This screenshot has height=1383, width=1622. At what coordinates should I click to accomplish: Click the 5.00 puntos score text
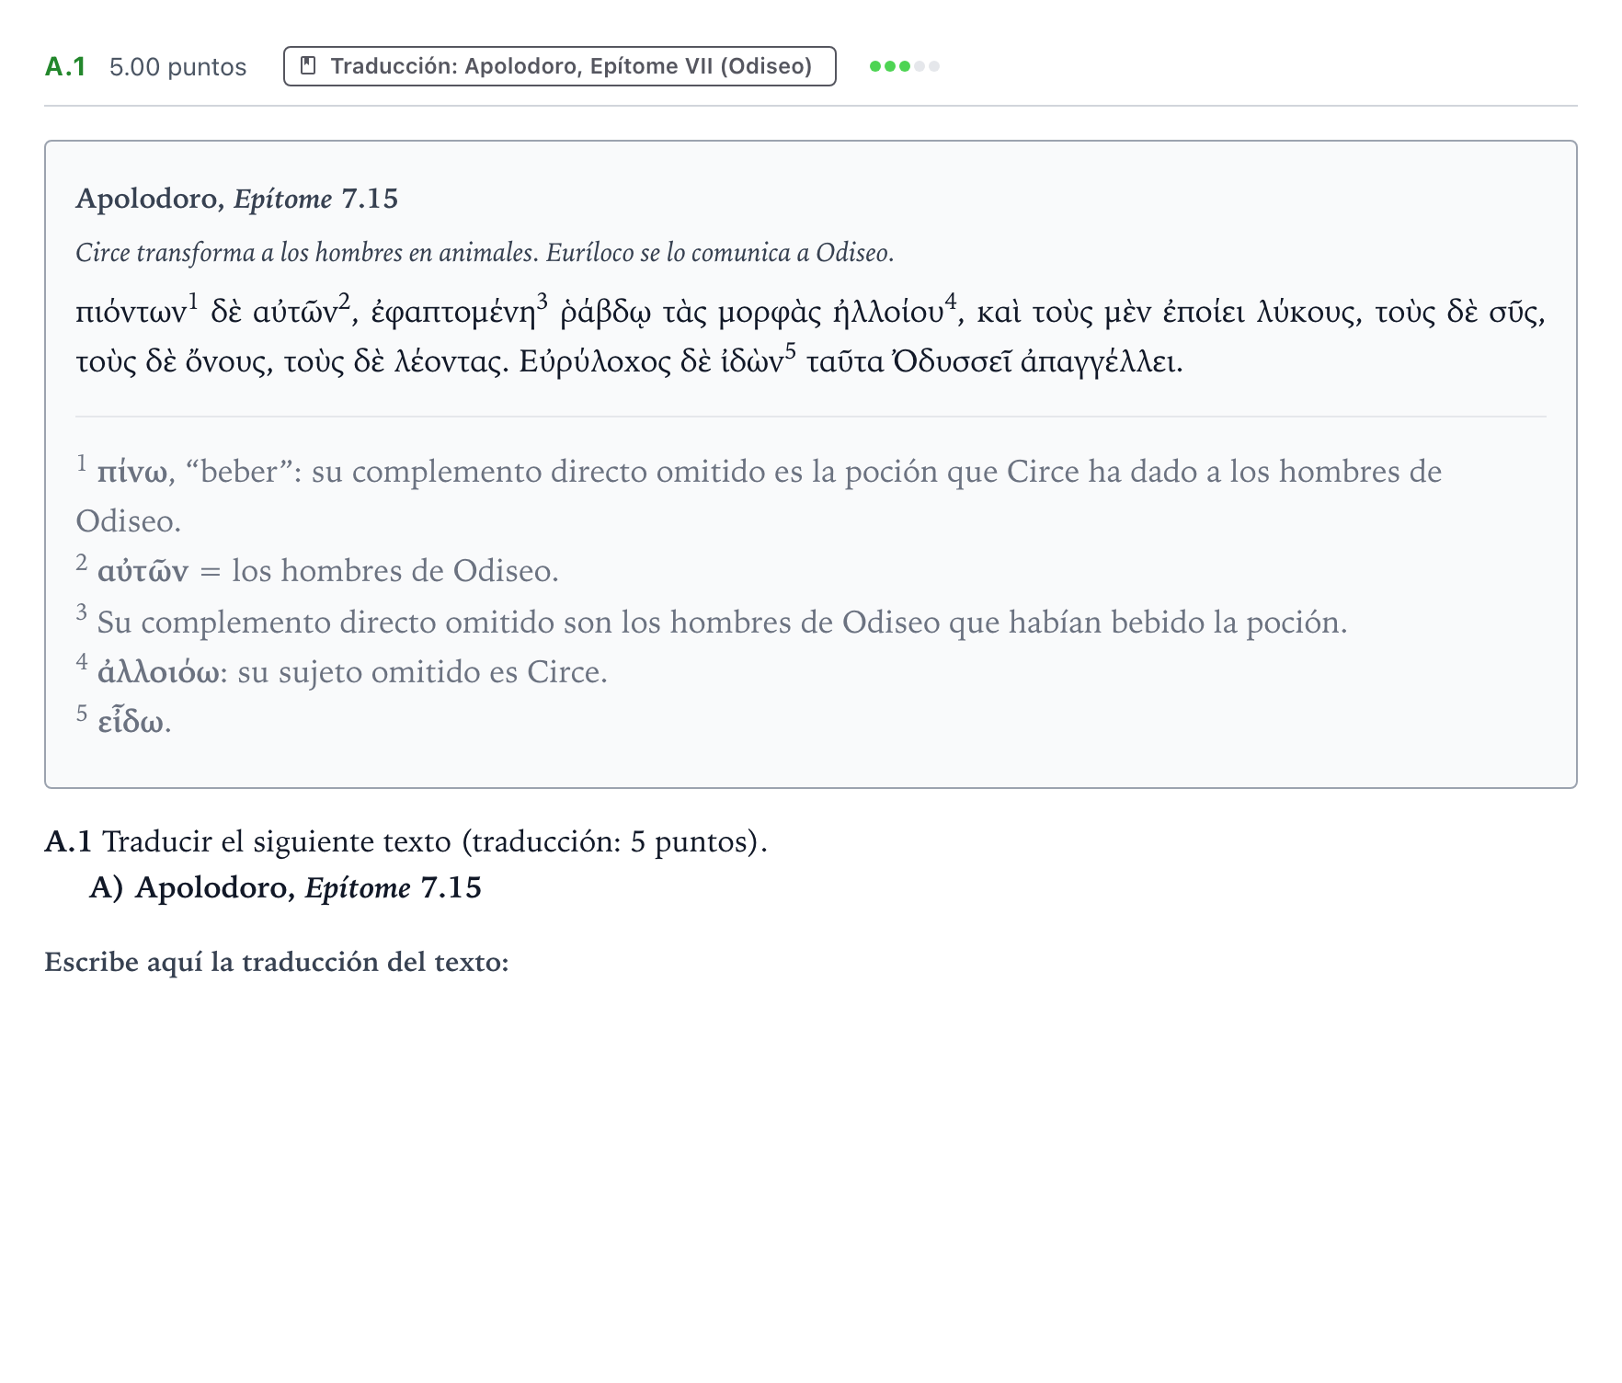177,67
